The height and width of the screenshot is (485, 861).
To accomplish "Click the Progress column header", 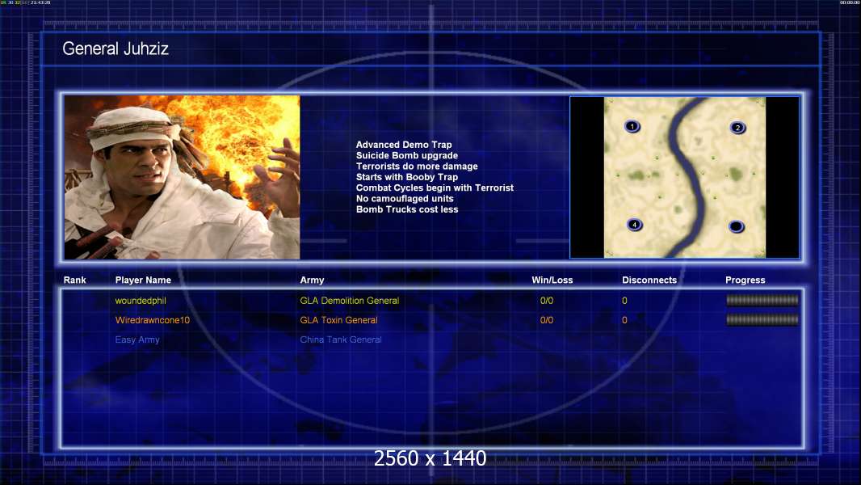I will (x=745, y=280).
